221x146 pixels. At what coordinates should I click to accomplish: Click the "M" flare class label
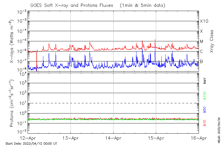pos(202,42)
